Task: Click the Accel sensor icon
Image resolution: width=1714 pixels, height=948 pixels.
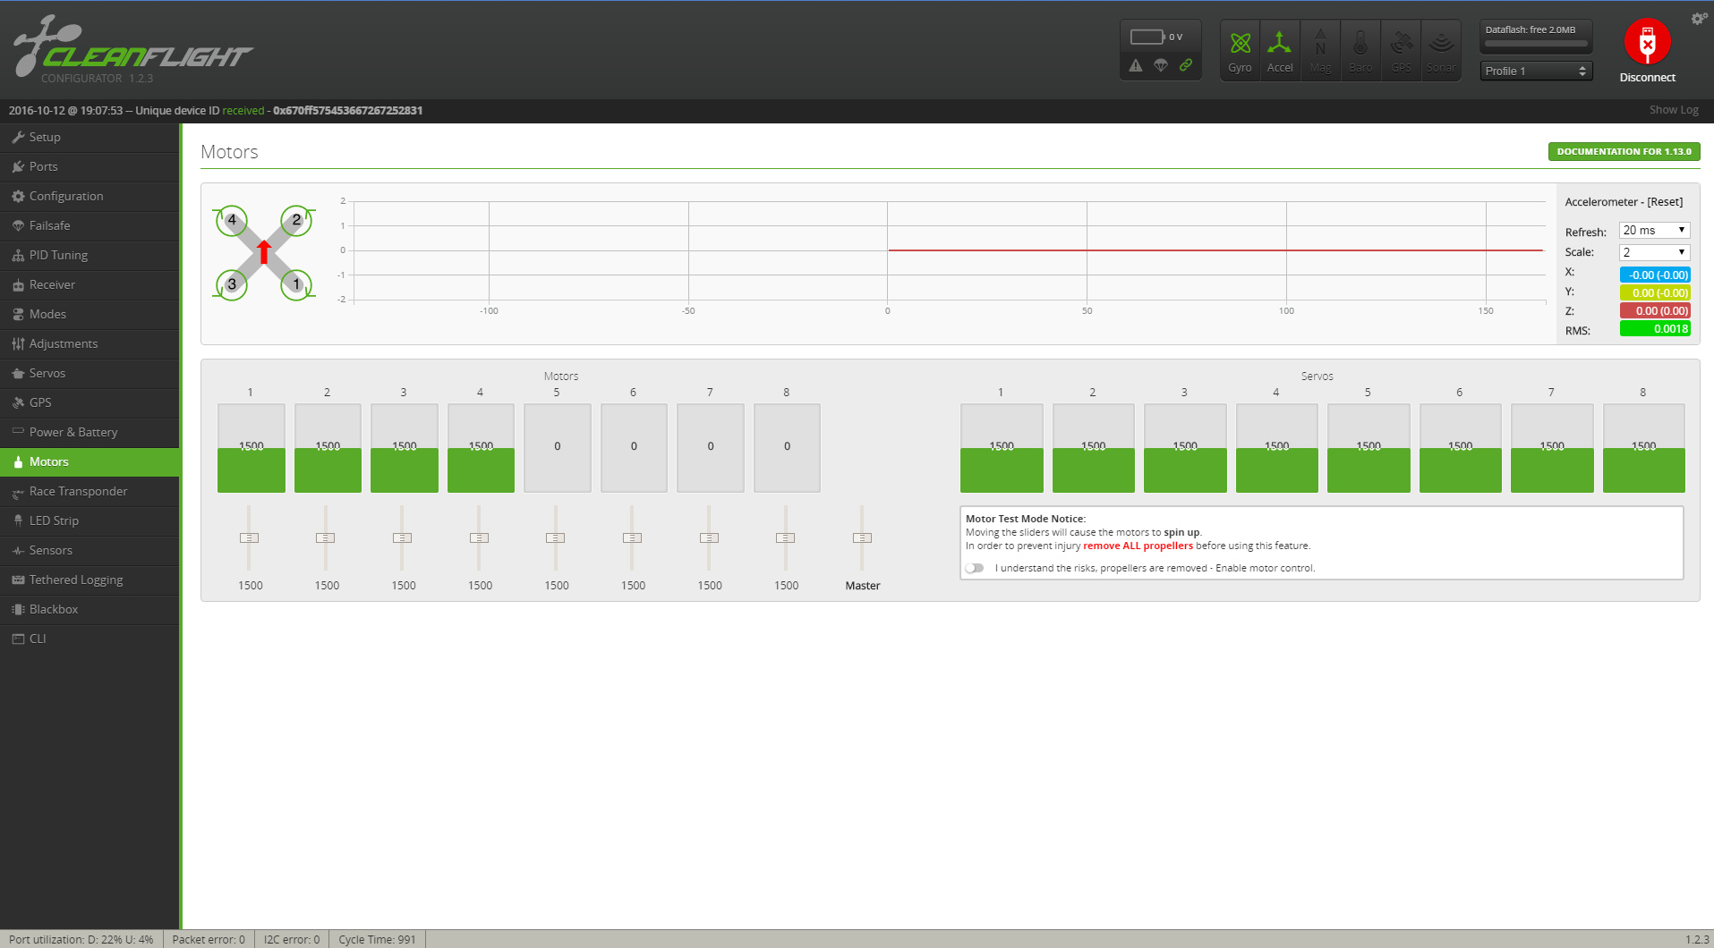Action: (1280, 50)
